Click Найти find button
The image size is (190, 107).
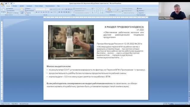(x=140, y=9)
